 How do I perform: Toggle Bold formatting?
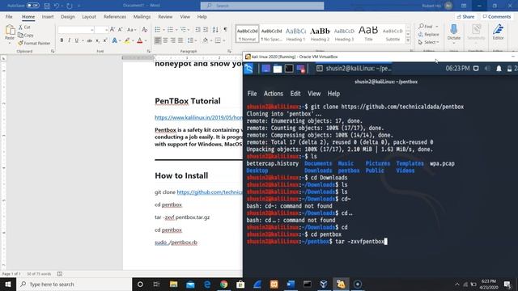62,40
